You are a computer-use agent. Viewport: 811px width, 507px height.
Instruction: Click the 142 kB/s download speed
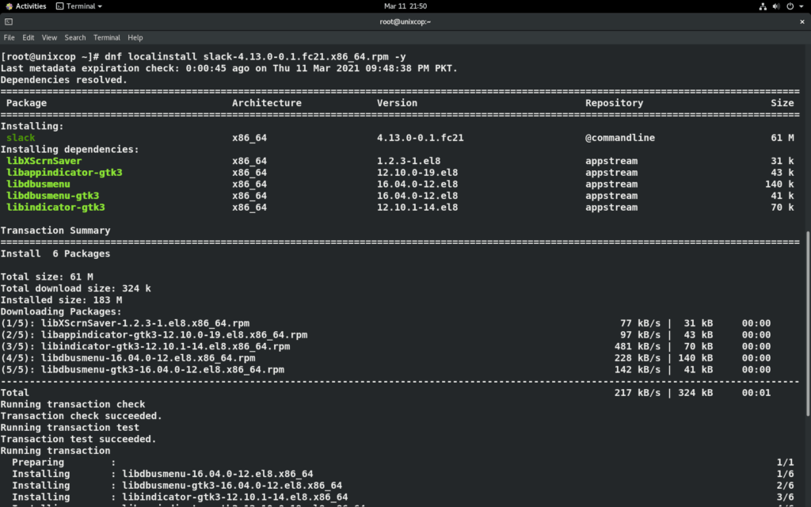[638, 369]
